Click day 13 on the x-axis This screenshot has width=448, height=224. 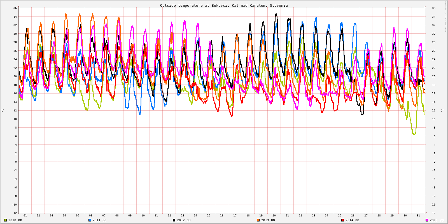tap(183, 215)
